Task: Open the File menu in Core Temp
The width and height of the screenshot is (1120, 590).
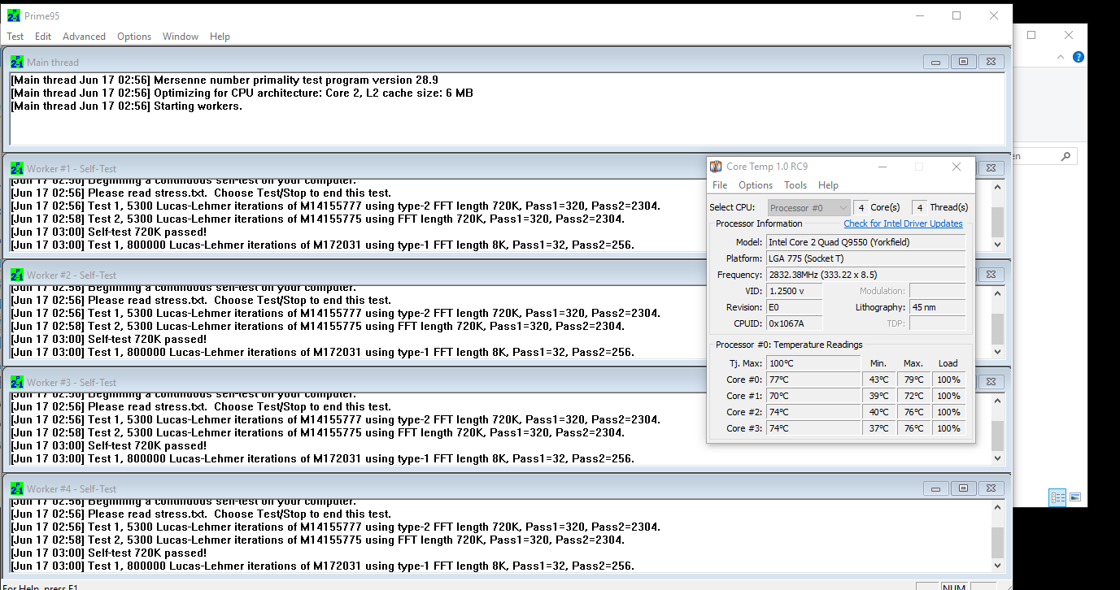Action: (720, 185)
